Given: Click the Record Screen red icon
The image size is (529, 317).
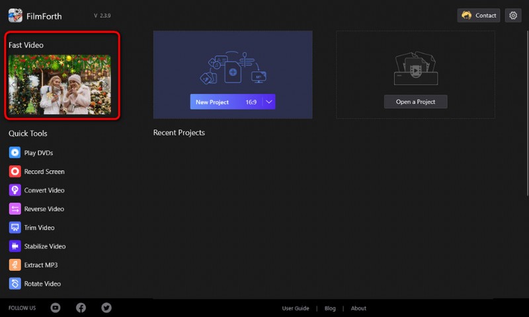Looking at the screenshot, I should pyautogui.click(x=15, y=171).
